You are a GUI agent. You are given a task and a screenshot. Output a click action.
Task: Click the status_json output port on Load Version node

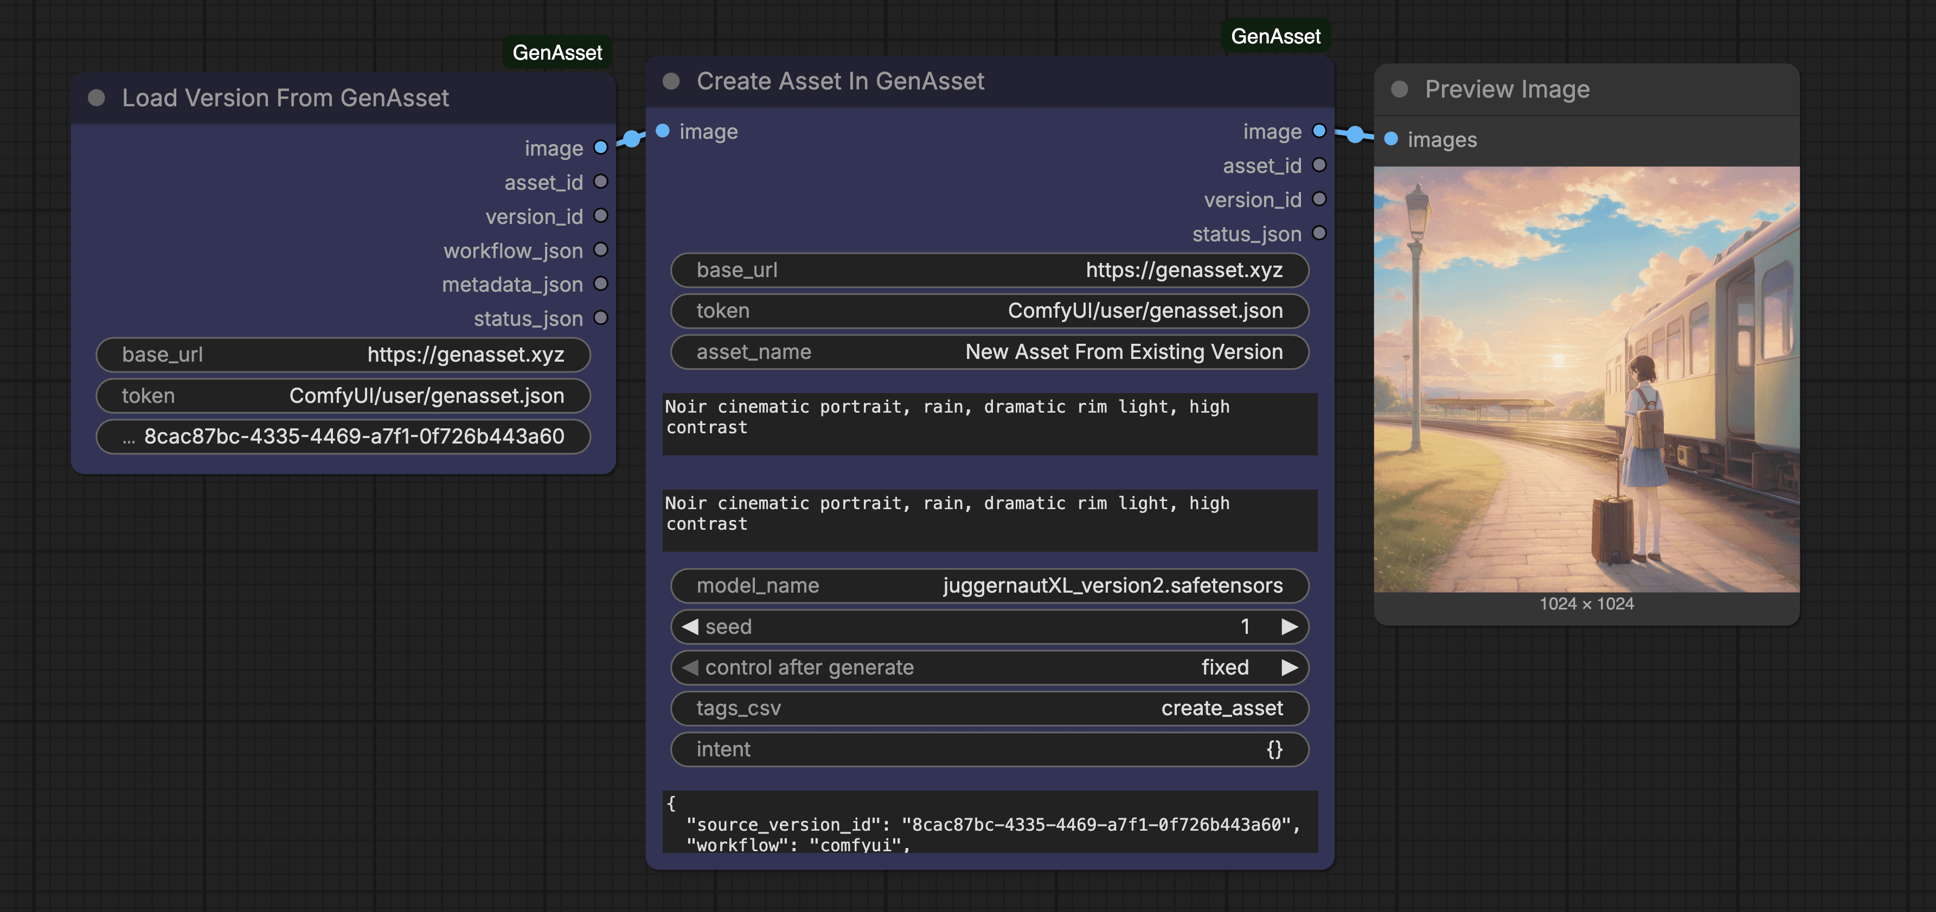click(x=600, y=318)
